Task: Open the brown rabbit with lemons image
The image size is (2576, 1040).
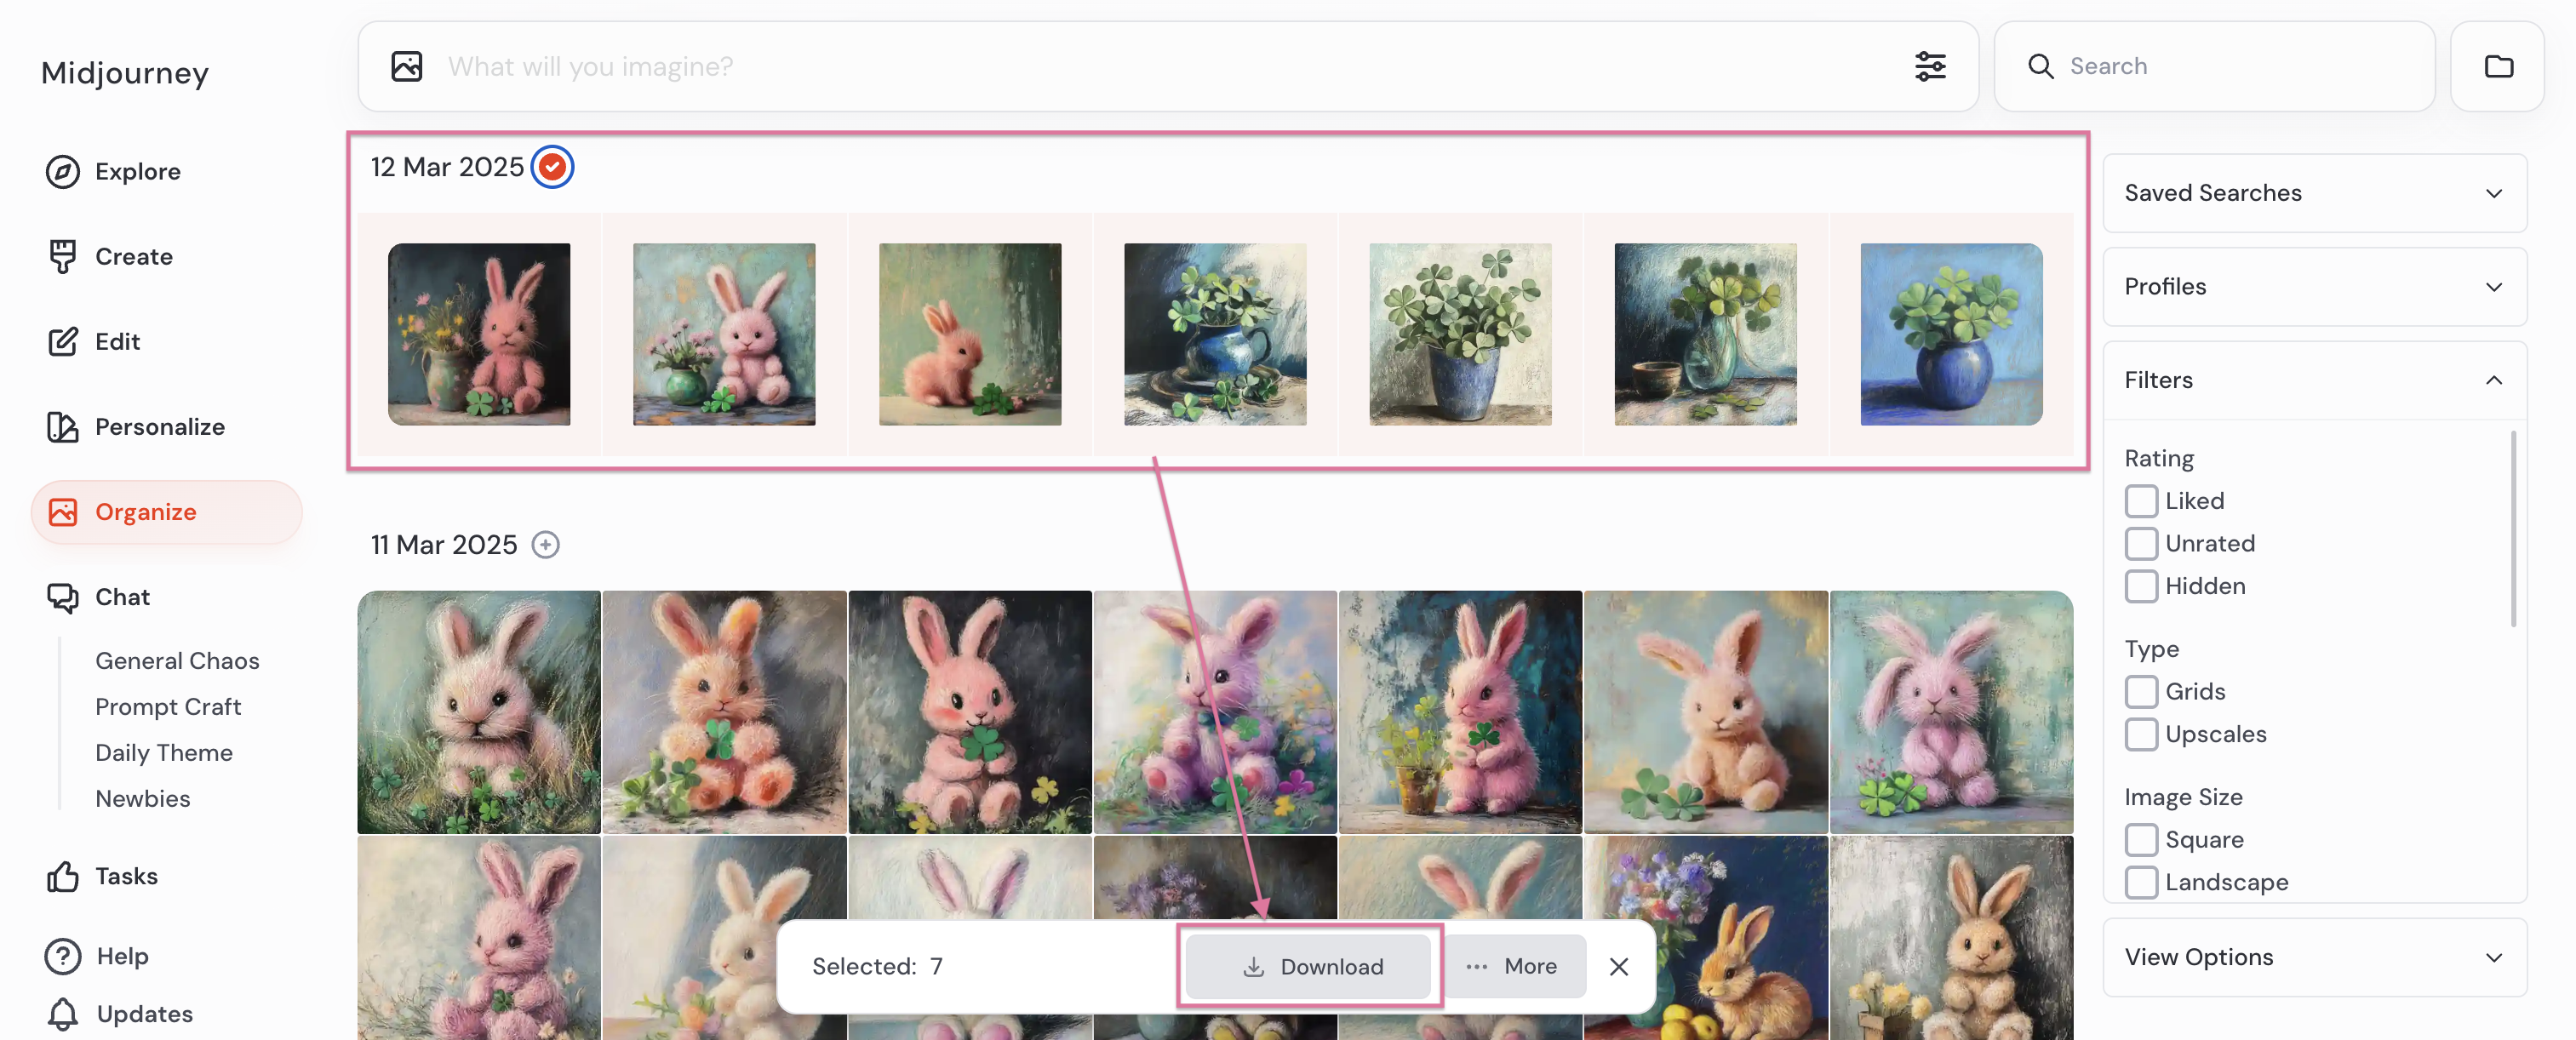Action: point(1705,937)
